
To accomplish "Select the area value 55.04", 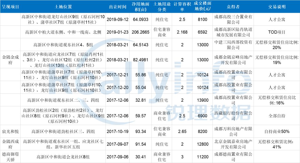I will click(x=141, y=87).
